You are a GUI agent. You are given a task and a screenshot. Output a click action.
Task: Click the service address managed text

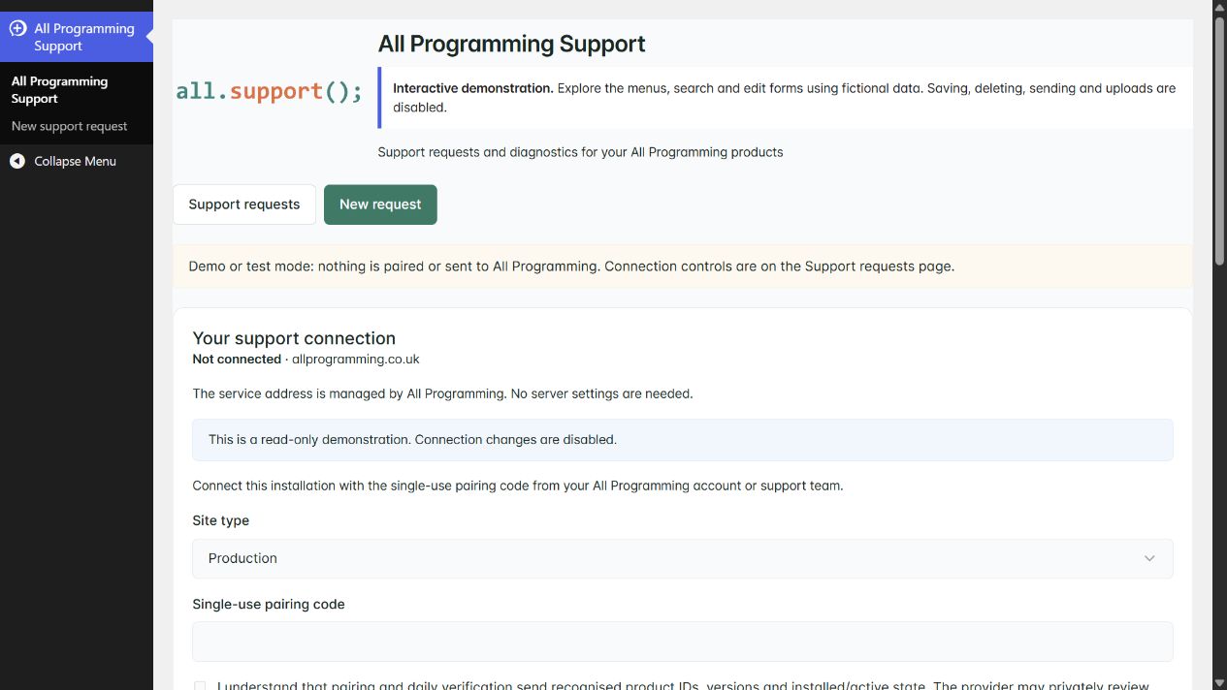[x=442, y=393]
